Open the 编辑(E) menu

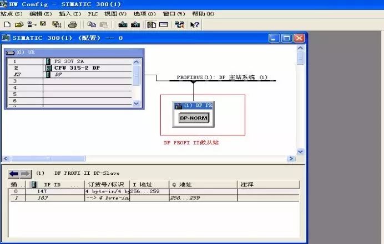click(41, 14)
